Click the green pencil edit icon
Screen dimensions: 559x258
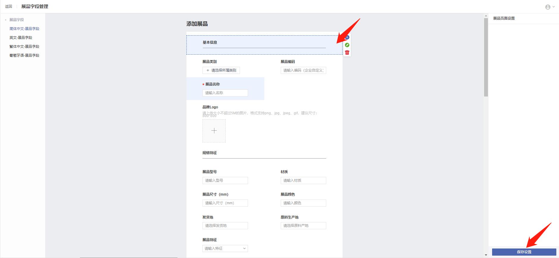(x=347, y=45)
